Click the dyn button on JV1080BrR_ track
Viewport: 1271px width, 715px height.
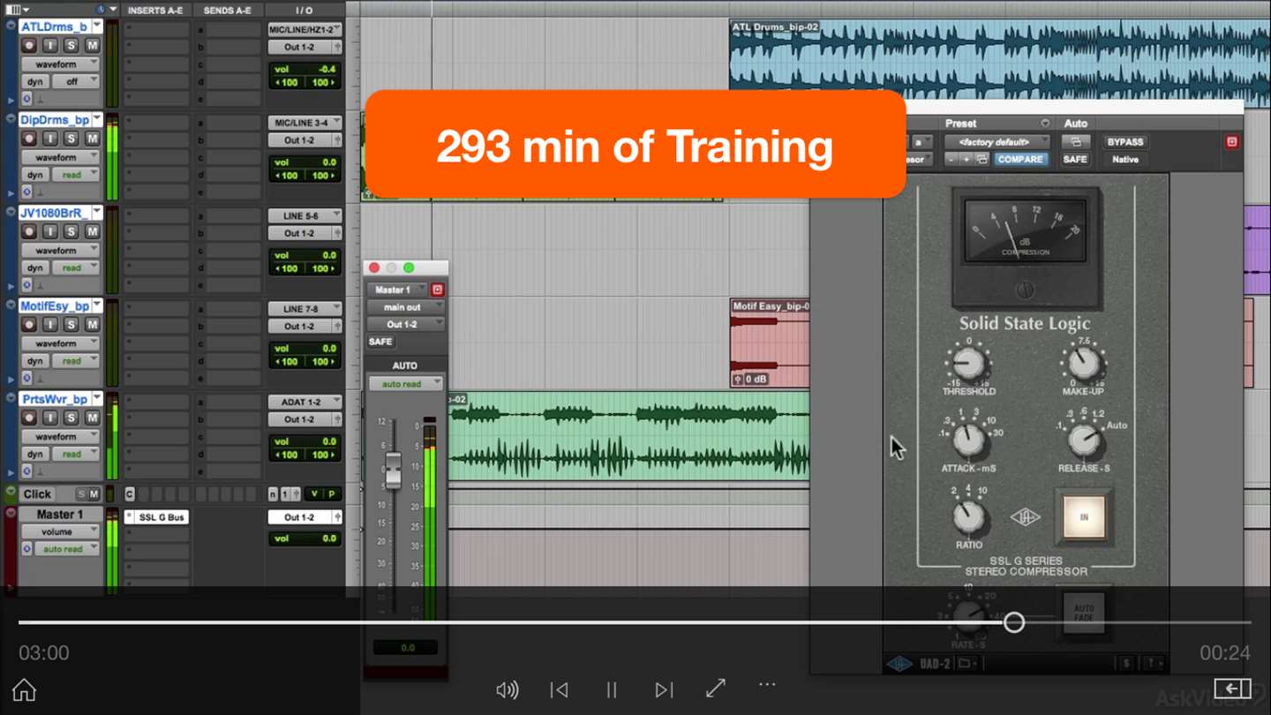click(34, 268)
